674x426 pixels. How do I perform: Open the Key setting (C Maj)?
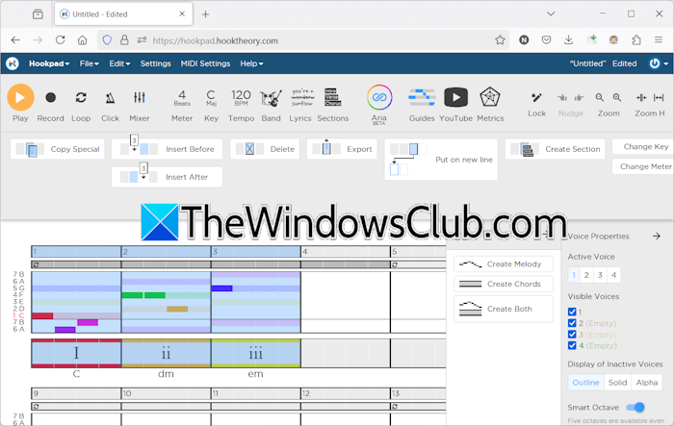211,98
